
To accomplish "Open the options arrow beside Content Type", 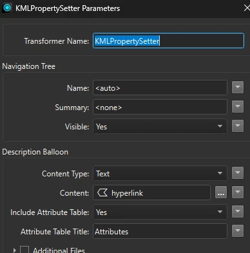I will pyautogui.click(x=238, y=173).
